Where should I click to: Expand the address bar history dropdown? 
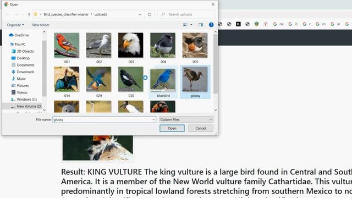[140, 14]
